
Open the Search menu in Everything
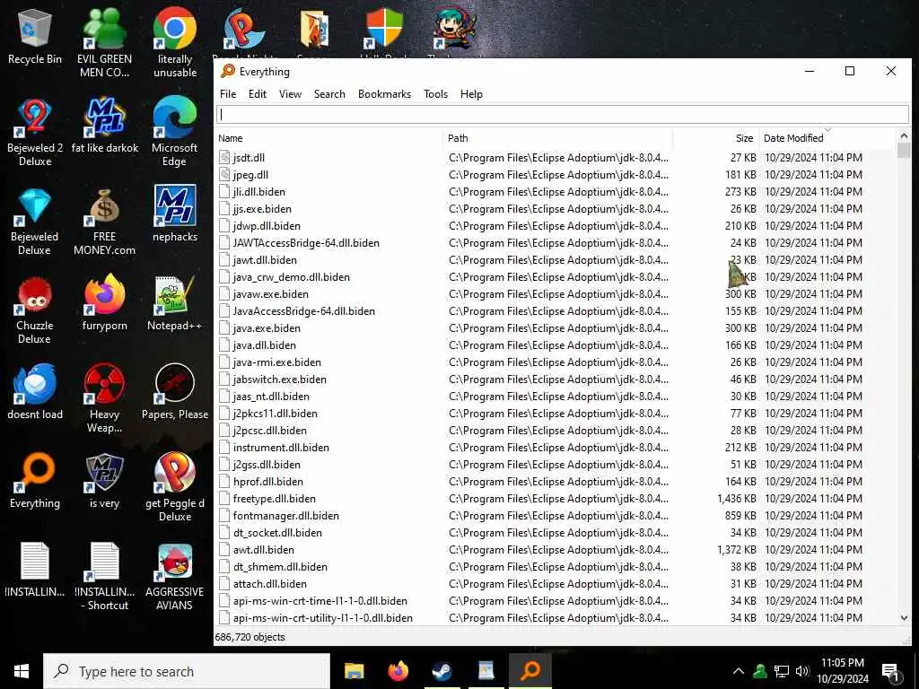[x=329, y=93]
